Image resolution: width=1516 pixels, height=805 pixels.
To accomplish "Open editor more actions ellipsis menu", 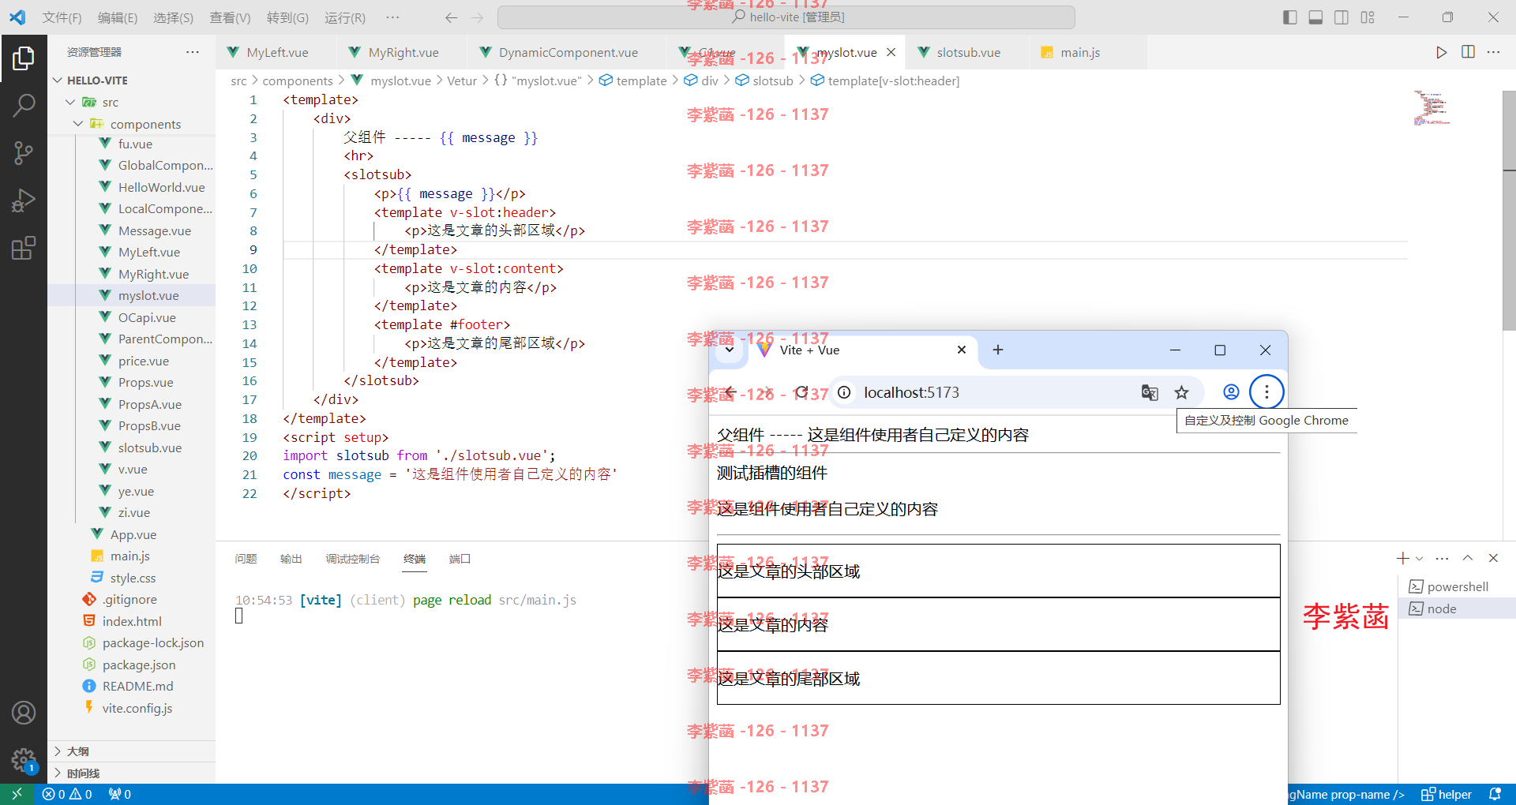I will pyautogui.click(x=1494, y=52).
